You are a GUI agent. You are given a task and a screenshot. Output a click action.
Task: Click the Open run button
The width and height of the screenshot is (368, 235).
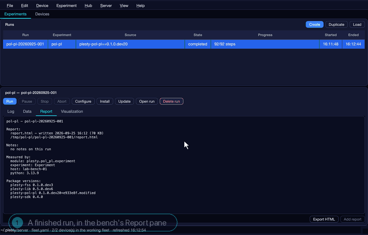coord(147,101)
